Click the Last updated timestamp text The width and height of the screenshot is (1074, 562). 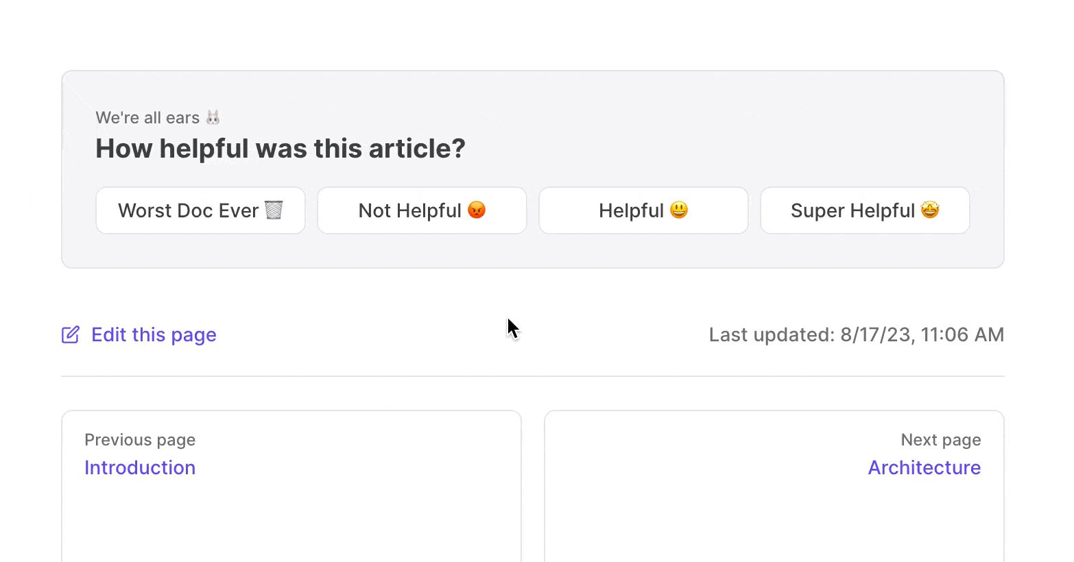[856, 334]
